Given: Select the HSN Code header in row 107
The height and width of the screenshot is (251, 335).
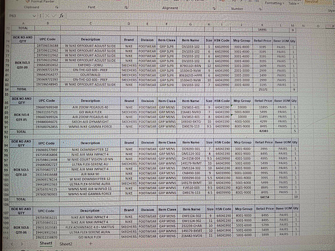Looking at the screenshot, I should tap(223, 209).
